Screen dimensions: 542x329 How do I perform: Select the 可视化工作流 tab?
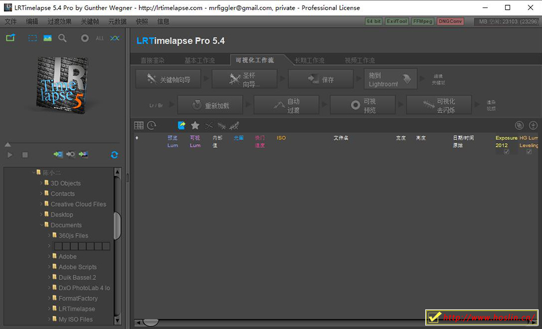[x=255, y=60]
